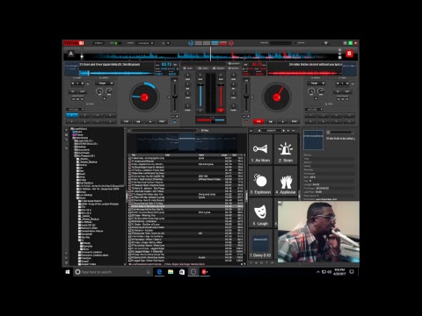Viewport: 422px width, 316px height.
Task: Select the blue layout option in top bar
Action: [215, 43]
